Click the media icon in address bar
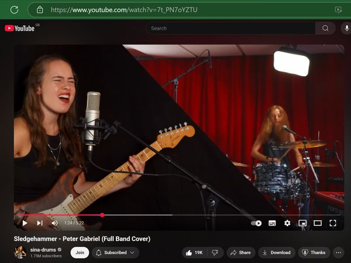351x263 pixels. [x=338, y=10]
